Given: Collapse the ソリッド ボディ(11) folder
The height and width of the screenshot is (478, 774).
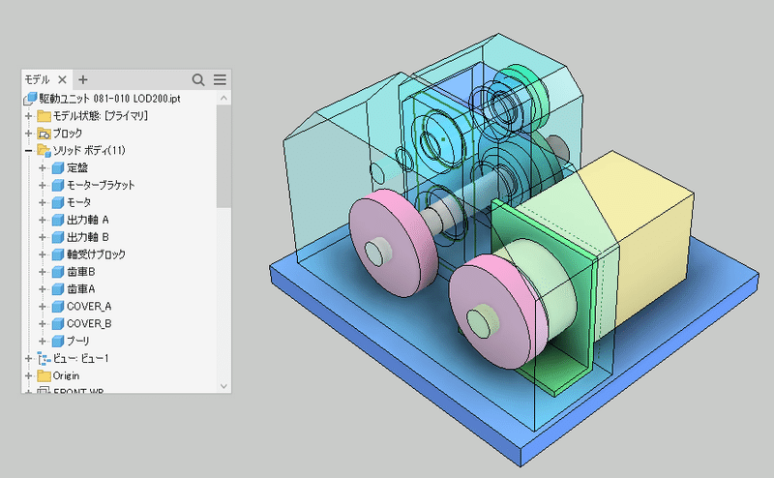Looking at the screenshot, I should tap(29, 151).
